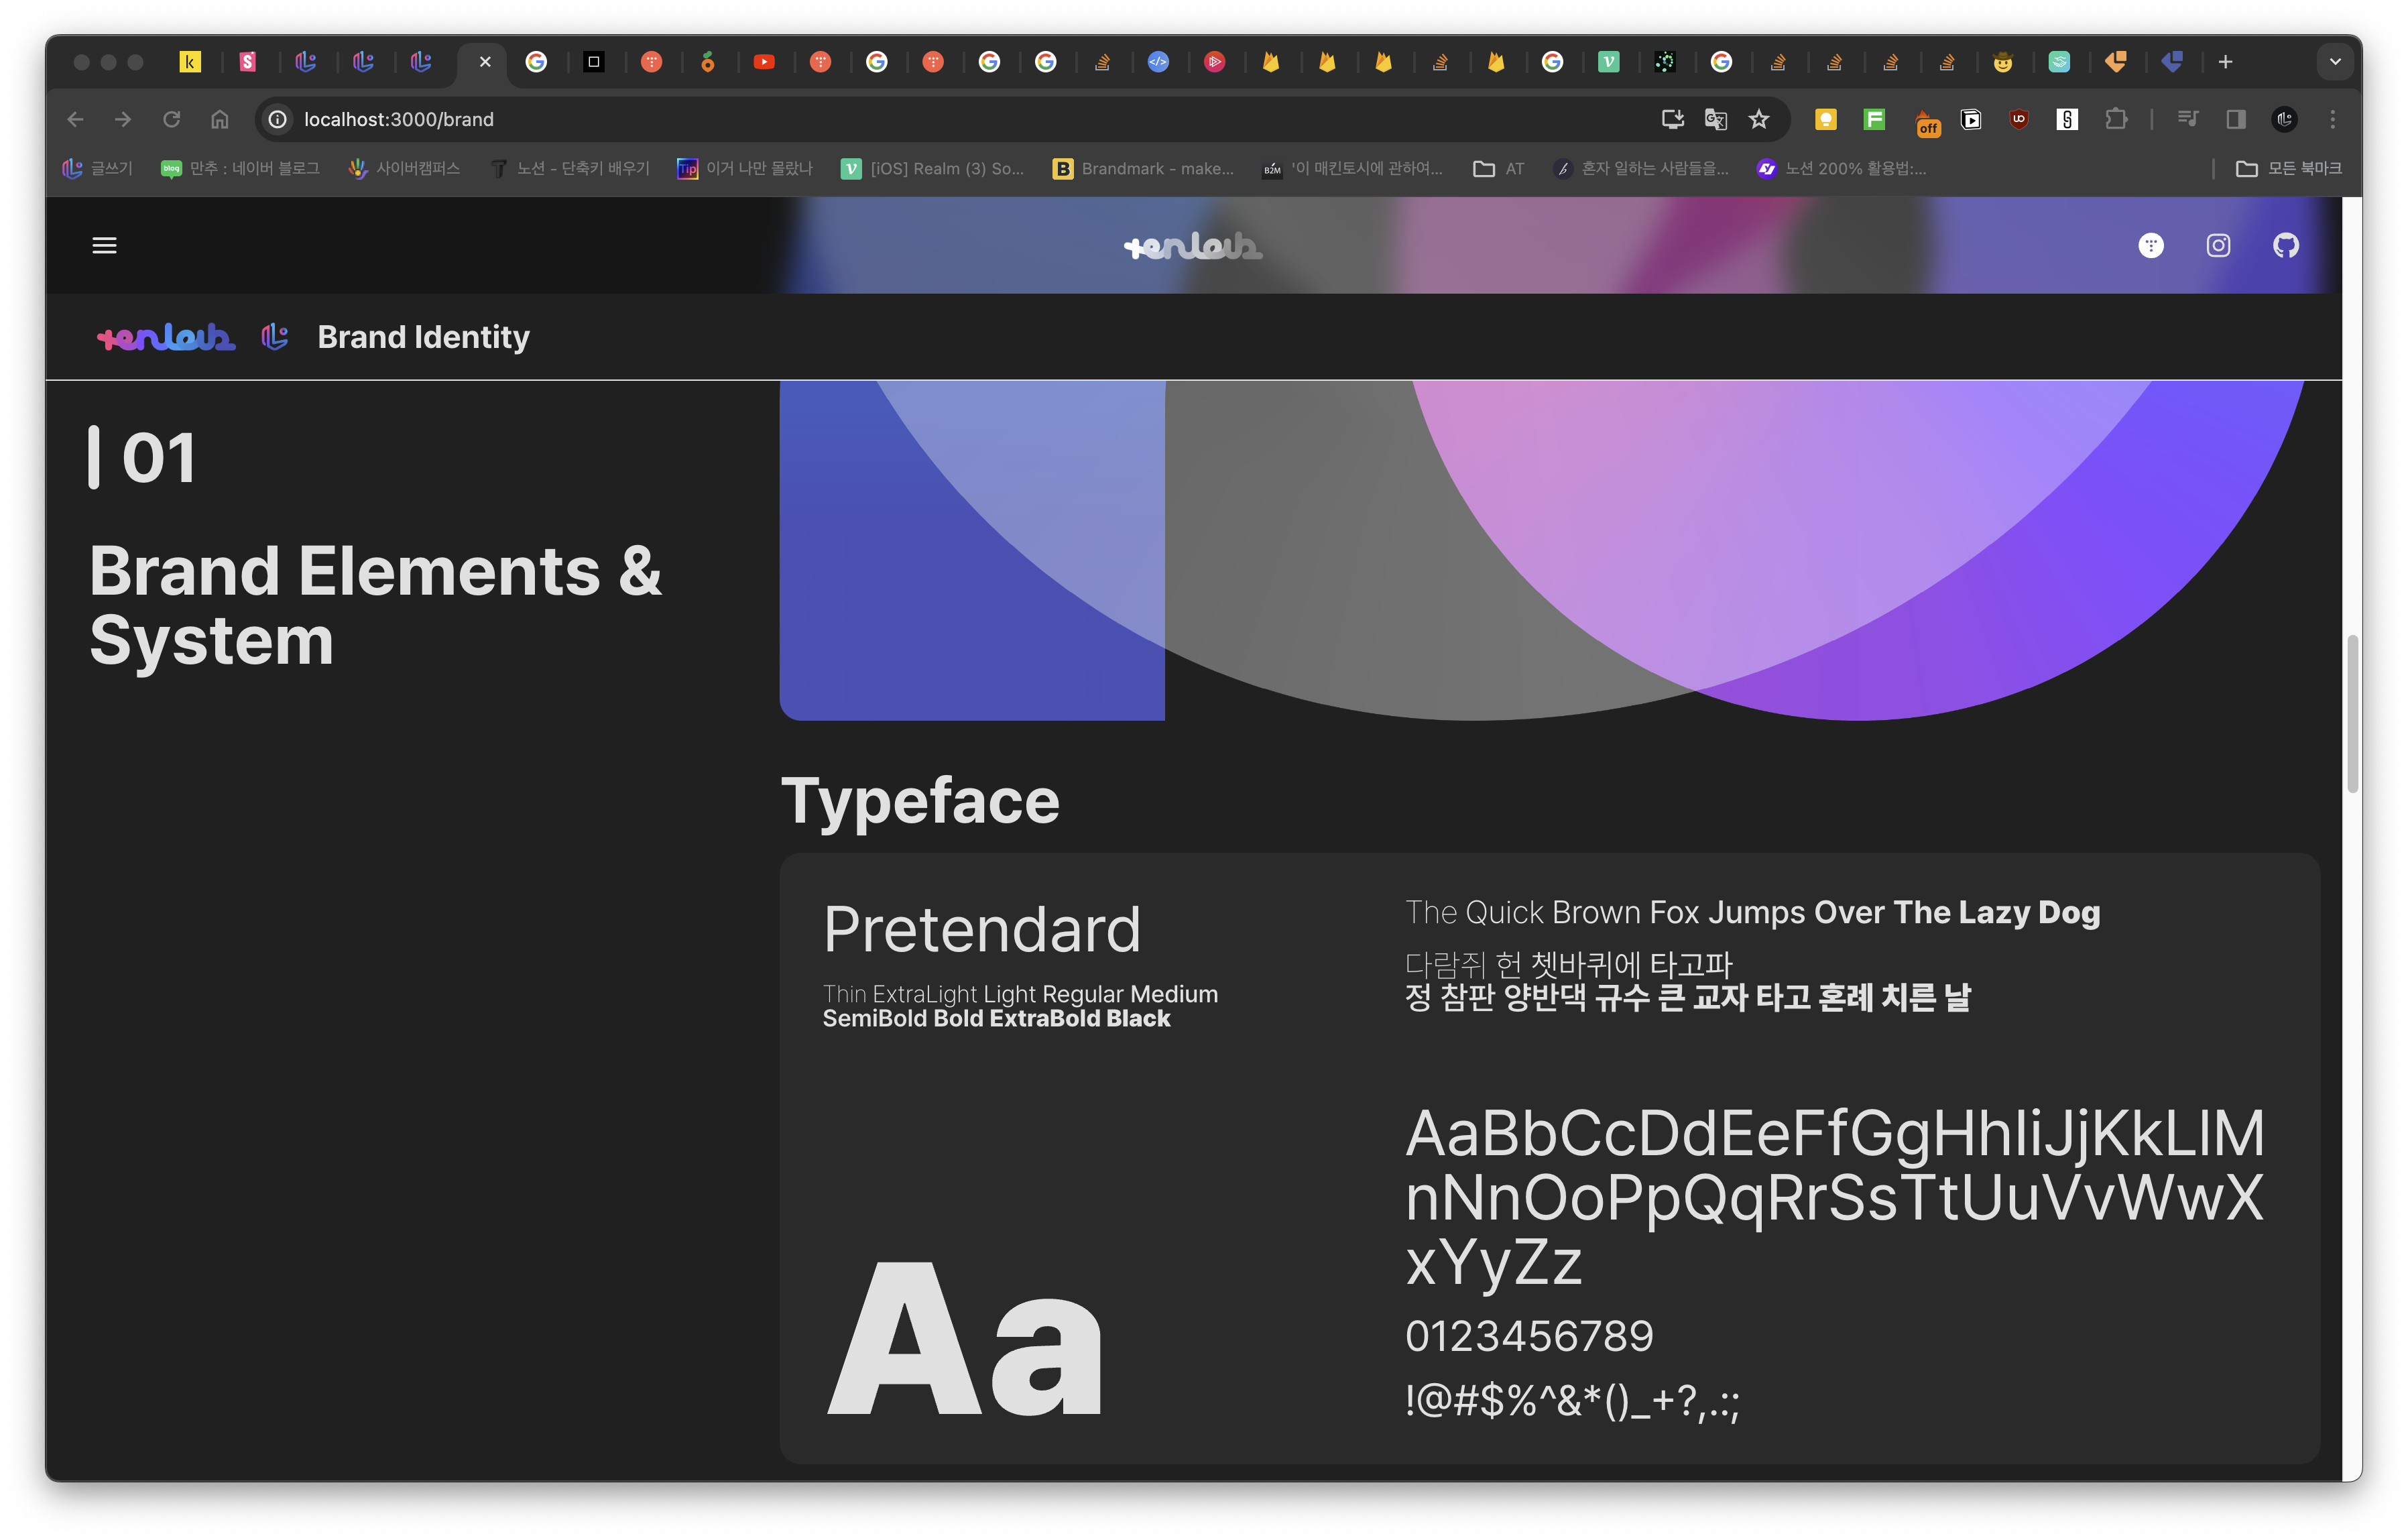Bookmark this page with the star icon
2408x1538 pixels.
click(x=1759, y=120)
